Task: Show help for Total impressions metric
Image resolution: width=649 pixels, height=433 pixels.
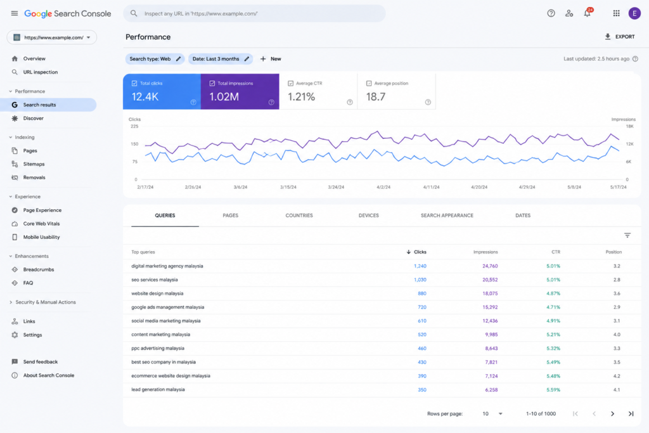Action: point(271,102)
